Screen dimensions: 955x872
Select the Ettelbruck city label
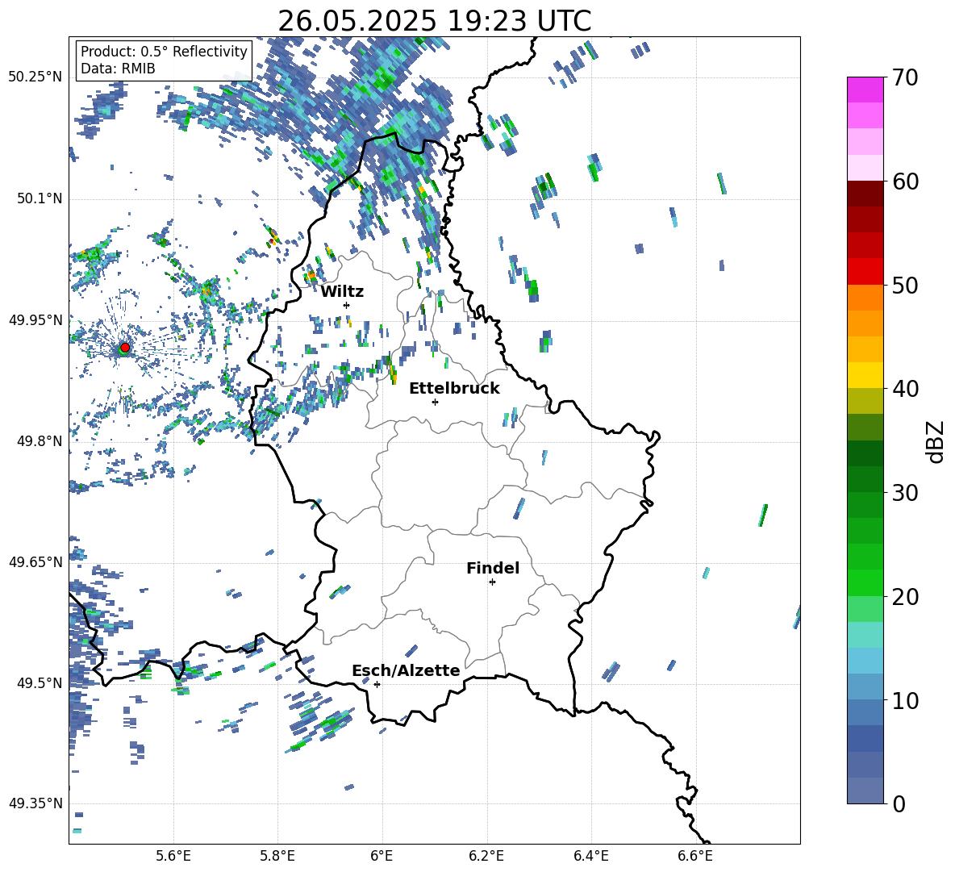click(454, 389)
